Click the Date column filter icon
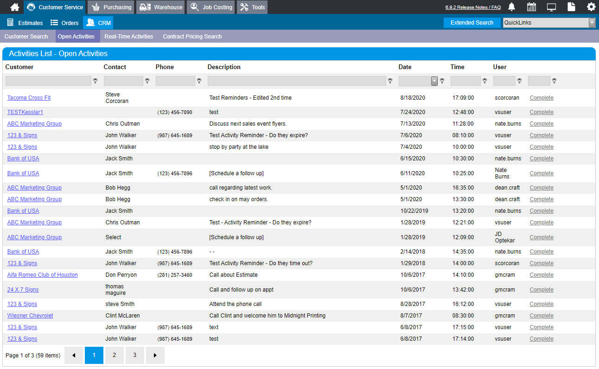599x369 pixels. point(442,81)
